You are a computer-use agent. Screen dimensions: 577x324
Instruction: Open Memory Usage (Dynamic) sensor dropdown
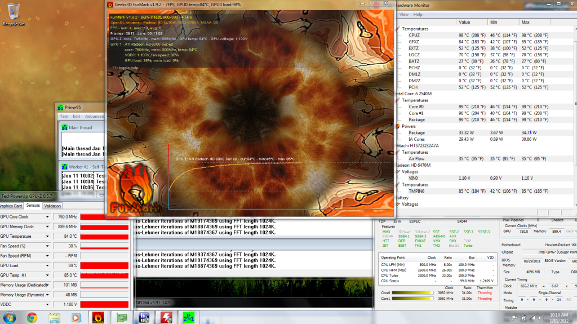click(x=47, y=295)
